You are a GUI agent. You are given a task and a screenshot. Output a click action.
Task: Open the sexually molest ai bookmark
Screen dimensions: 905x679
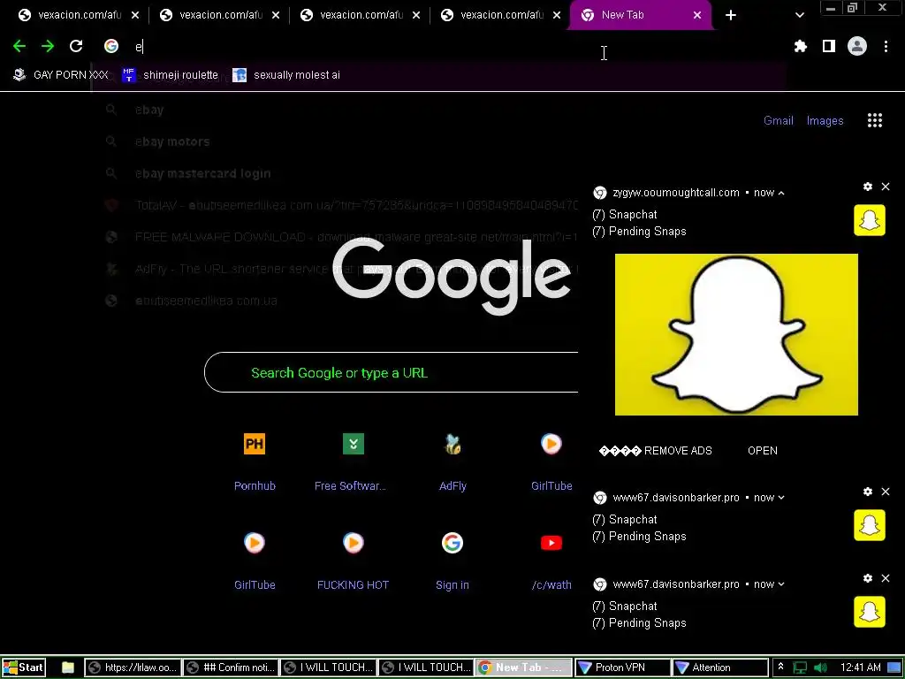pos(286,75)
